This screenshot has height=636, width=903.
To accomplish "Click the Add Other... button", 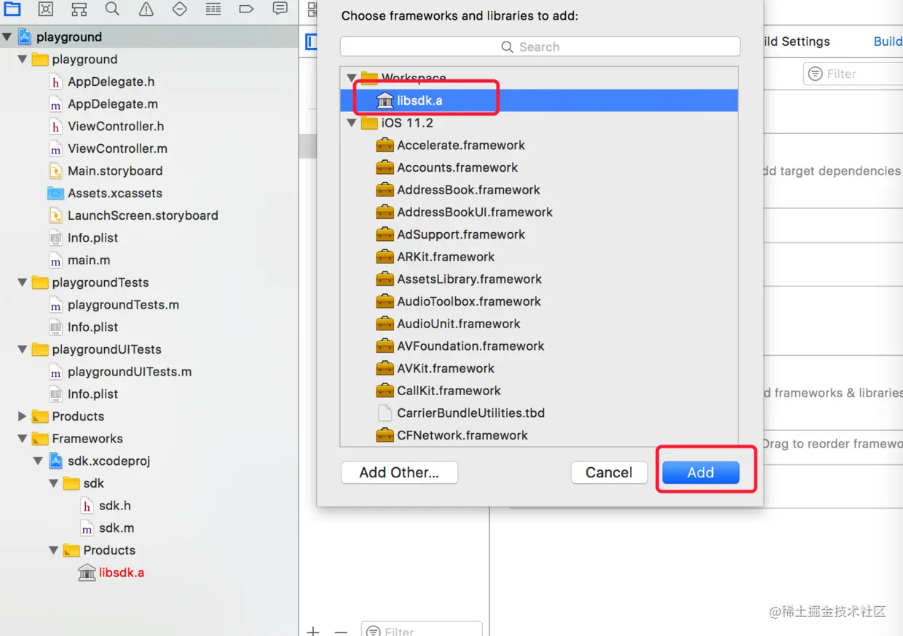I will coord(399,472).
